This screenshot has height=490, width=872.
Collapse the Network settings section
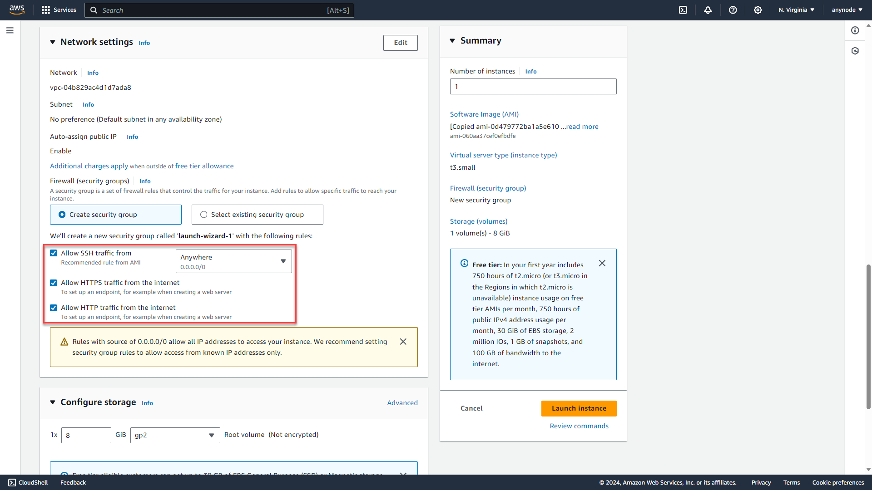click(x=53, y=42)
